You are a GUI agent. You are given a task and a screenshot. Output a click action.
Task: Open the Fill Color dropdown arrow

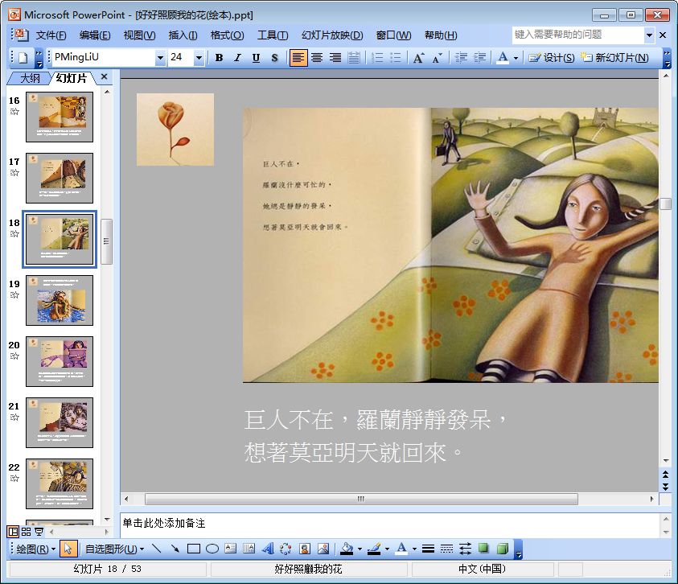click(360, 549)
